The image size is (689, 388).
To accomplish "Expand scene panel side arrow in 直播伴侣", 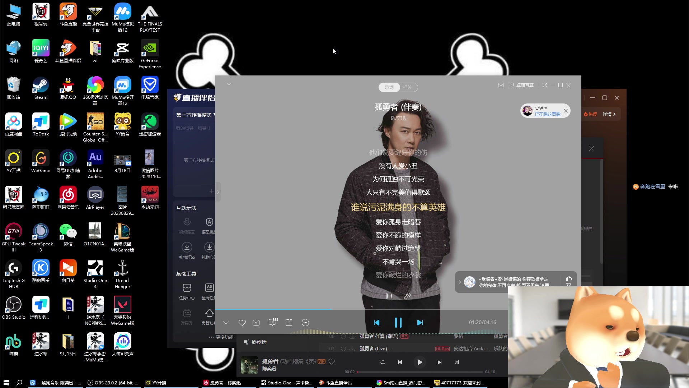I will [x=218, y=191].
